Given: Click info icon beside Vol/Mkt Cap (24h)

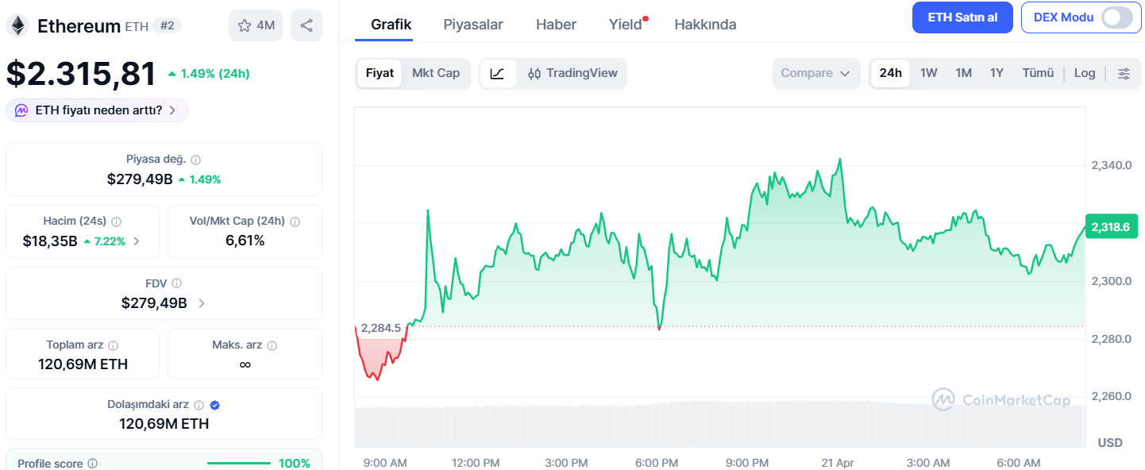Looking at the screenshot, I should coord(295,222).
